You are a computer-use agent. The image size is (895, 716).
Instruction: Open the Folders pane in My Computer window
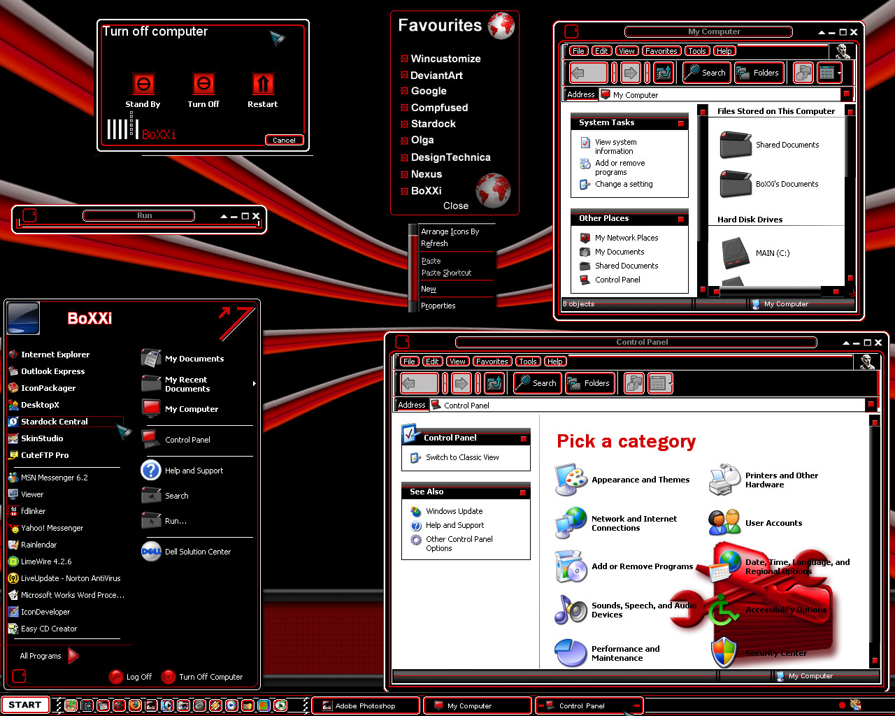759,73
